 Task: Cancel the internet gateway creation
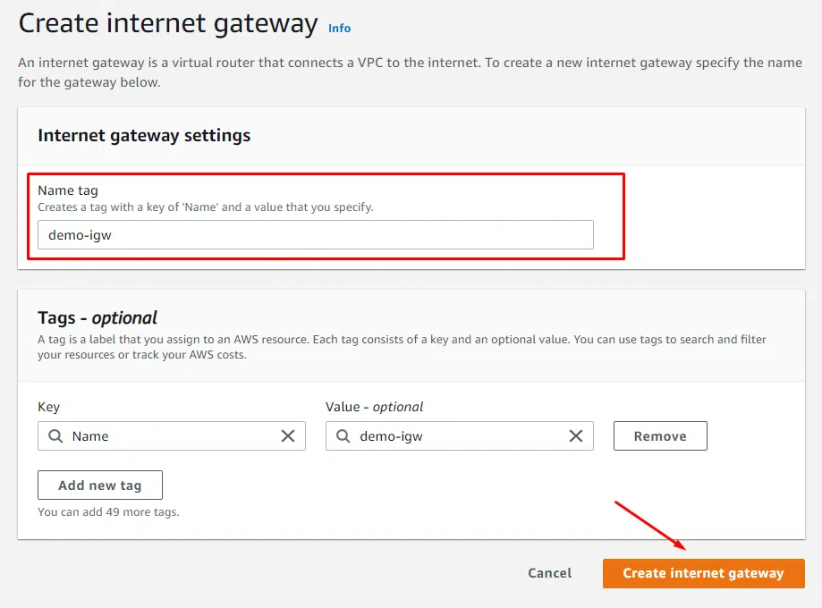pyautogui.click(x=549, y=573)
